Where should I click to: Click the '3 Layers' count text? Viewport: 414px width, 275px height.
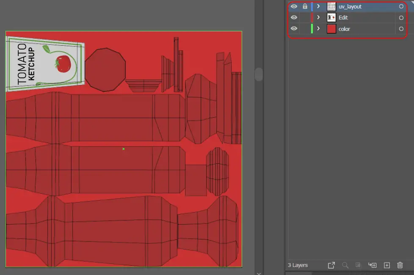click(298, 265)
